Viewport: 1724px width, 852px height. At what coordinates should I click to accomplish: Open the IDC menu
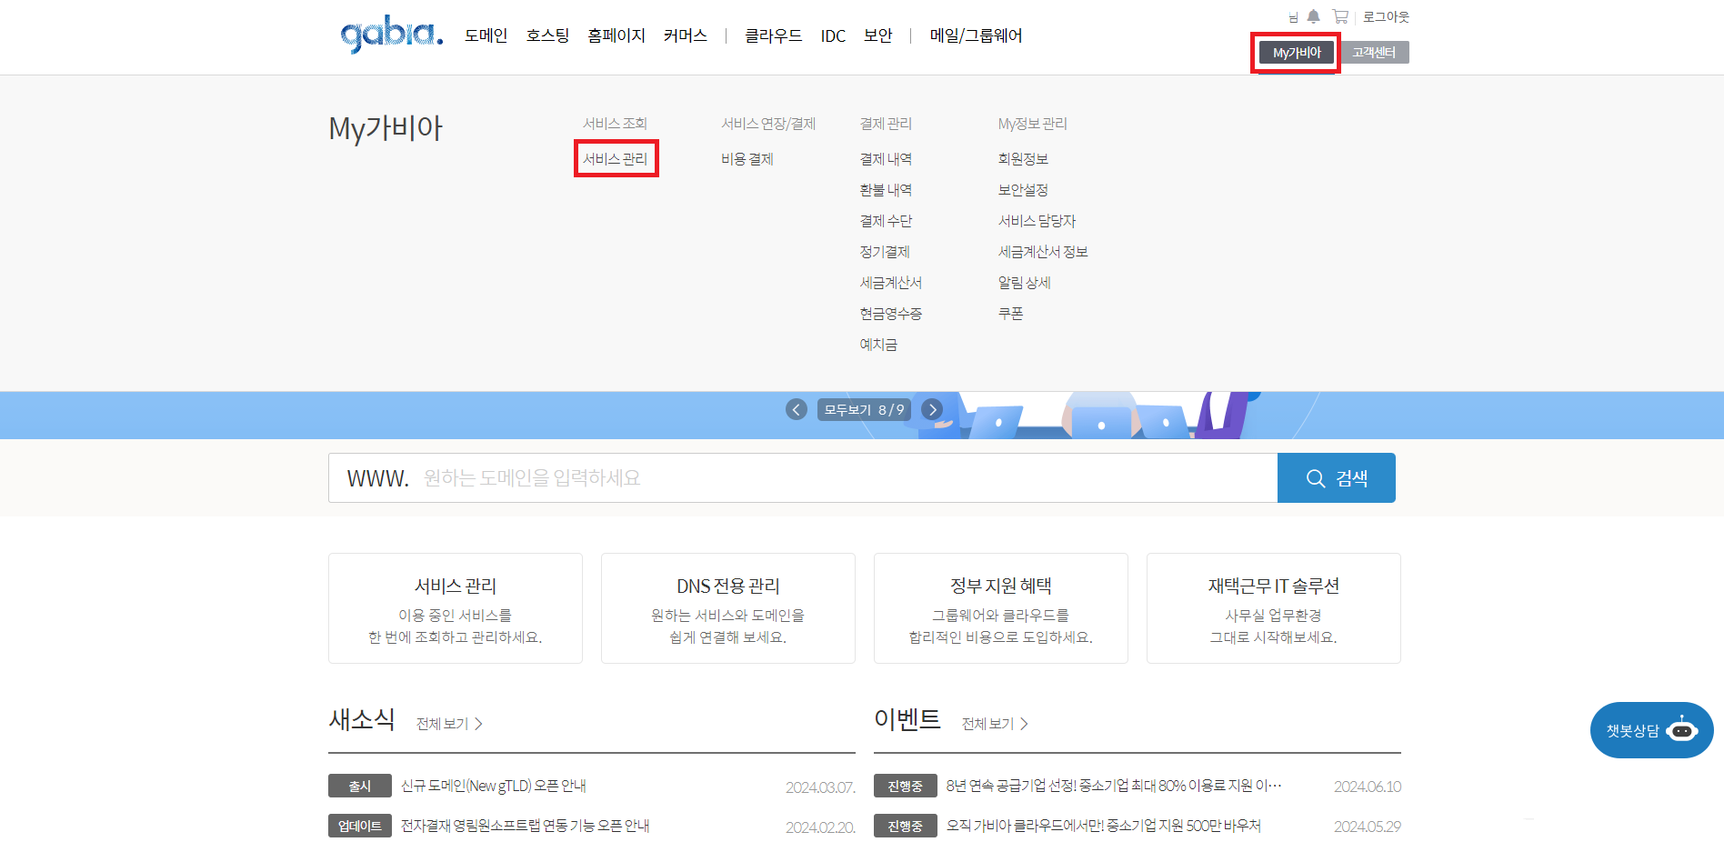coord(833,35)
